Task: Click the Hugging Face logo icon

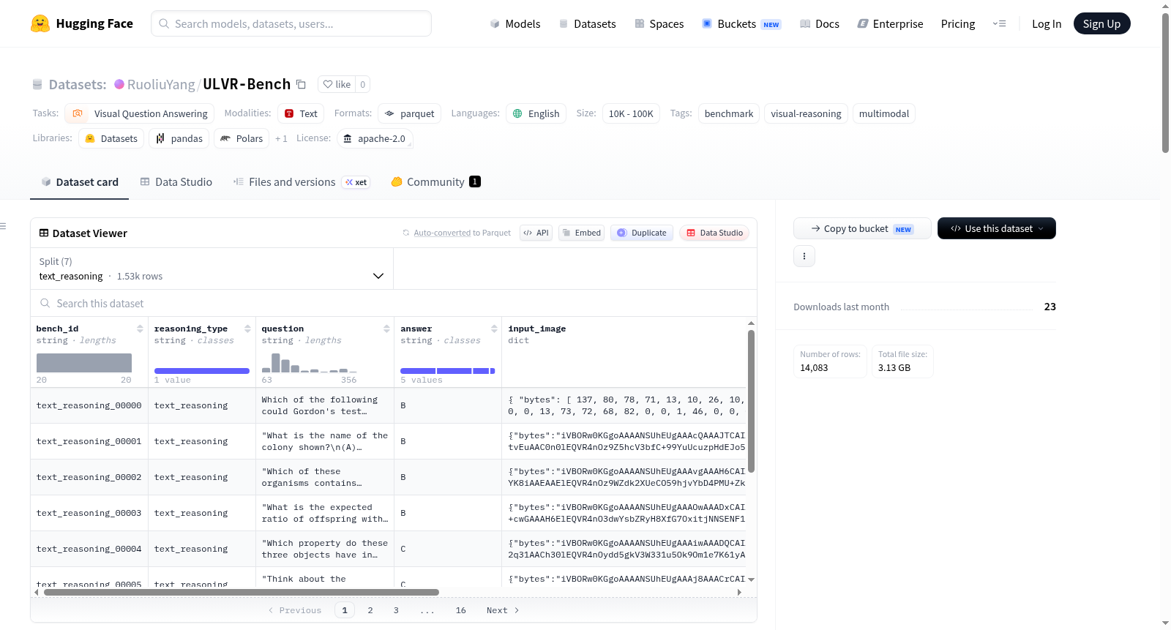Action: point(40,23)
